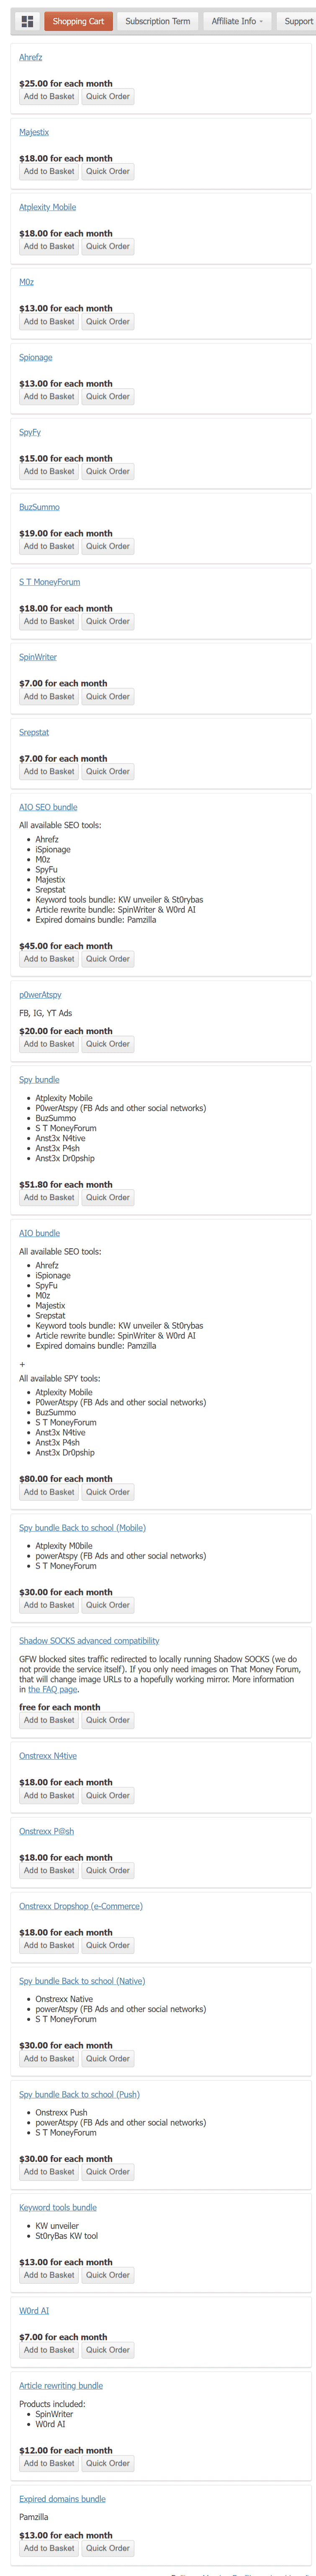Add Expired domains bundle to basket
This screenshot has height=2576, width=316.
tap(49, 2548)
